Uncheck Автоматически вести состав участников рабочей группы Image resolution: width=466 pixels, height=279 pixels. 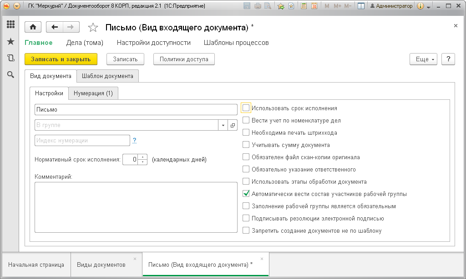(246, 194)
